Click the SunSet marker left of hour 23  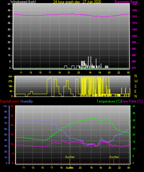pyautogui.click(x=70, y=157)
